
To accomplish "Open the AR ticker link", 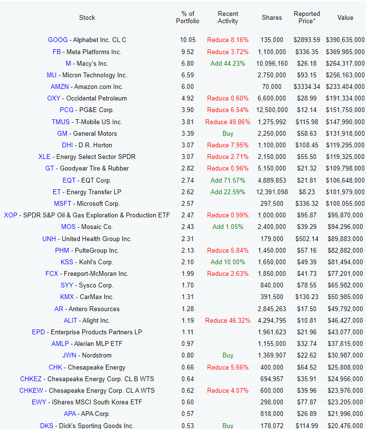I will [59, 309].
